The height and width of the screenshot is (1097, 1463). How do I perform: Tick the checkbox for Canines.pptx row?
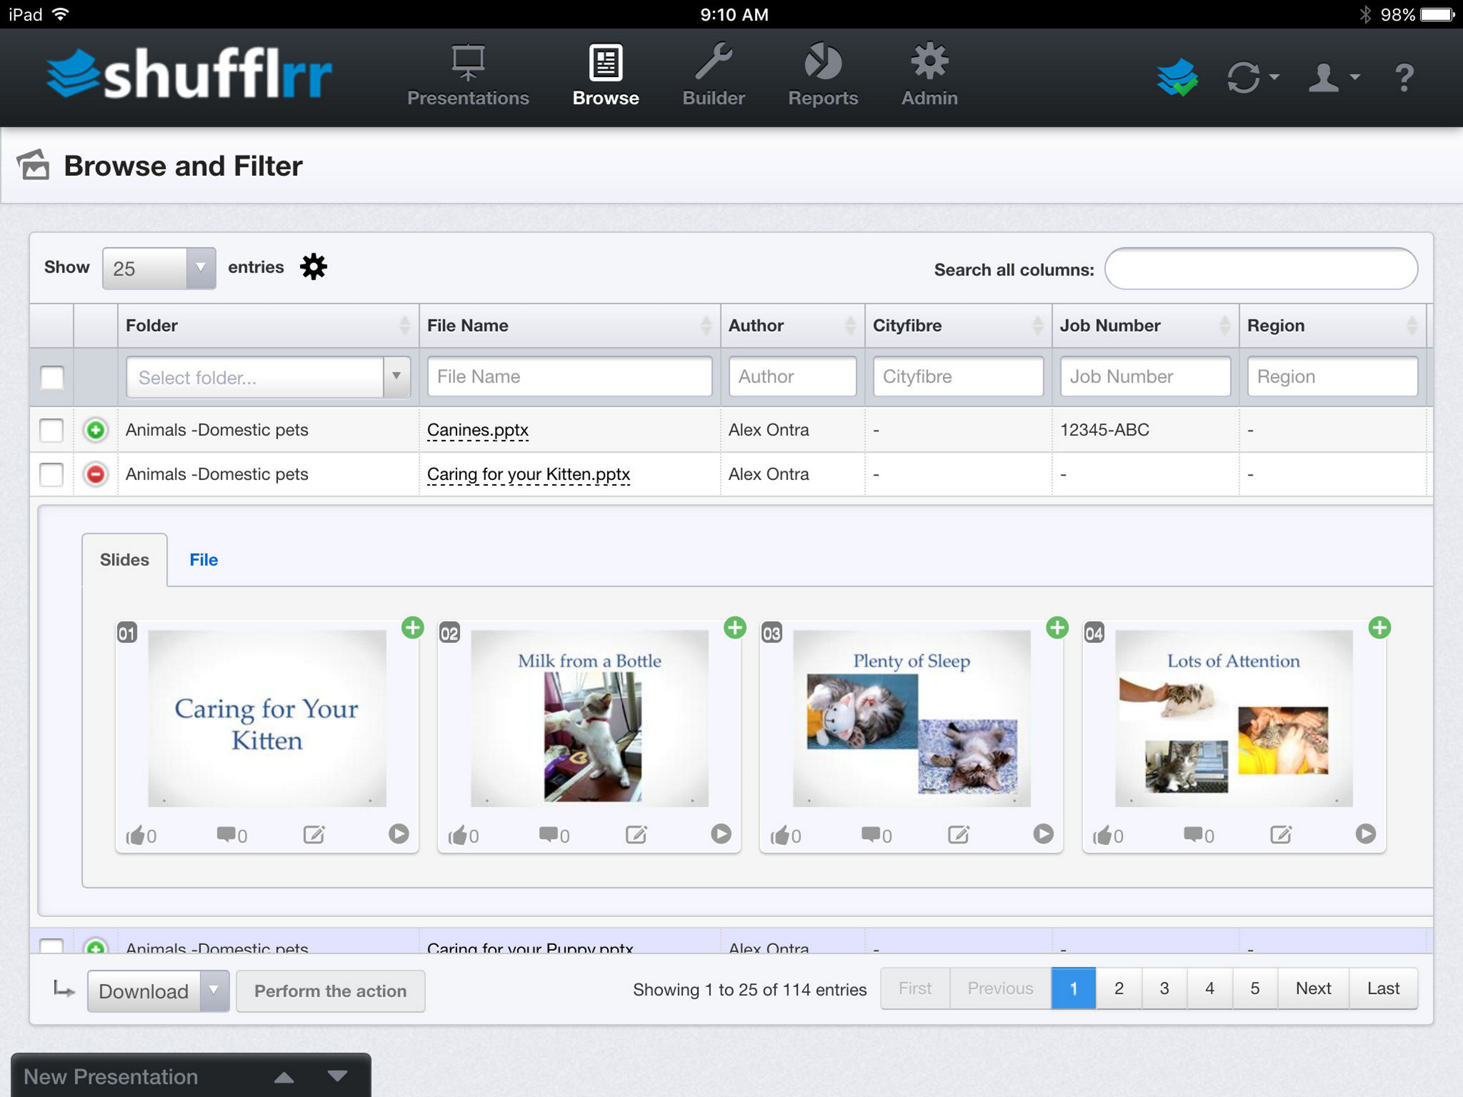click(51, 430)
